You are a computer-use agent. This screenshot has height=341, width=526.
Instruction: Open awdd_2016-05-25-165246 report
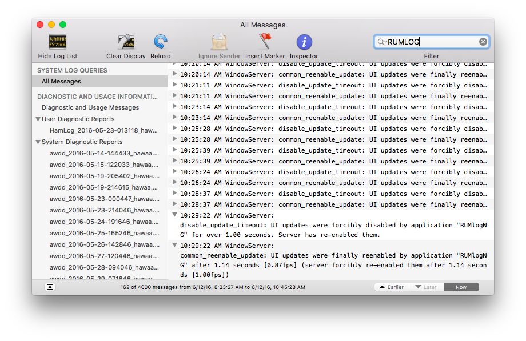tap(104, 233)
